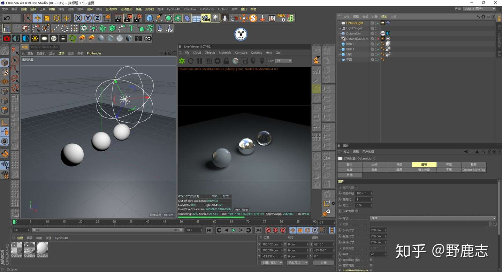502x272 pixels.
Task: Add Octane Daylight sun icon
Action: 35,38
